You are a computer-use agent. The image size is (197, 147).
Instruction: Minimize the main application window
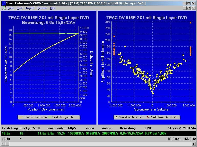[184, 3]
